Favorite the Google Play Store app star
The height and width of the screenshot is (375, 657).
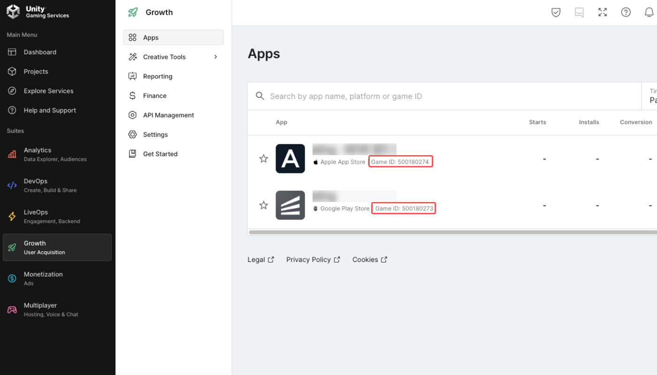click(x=264, y=205)
